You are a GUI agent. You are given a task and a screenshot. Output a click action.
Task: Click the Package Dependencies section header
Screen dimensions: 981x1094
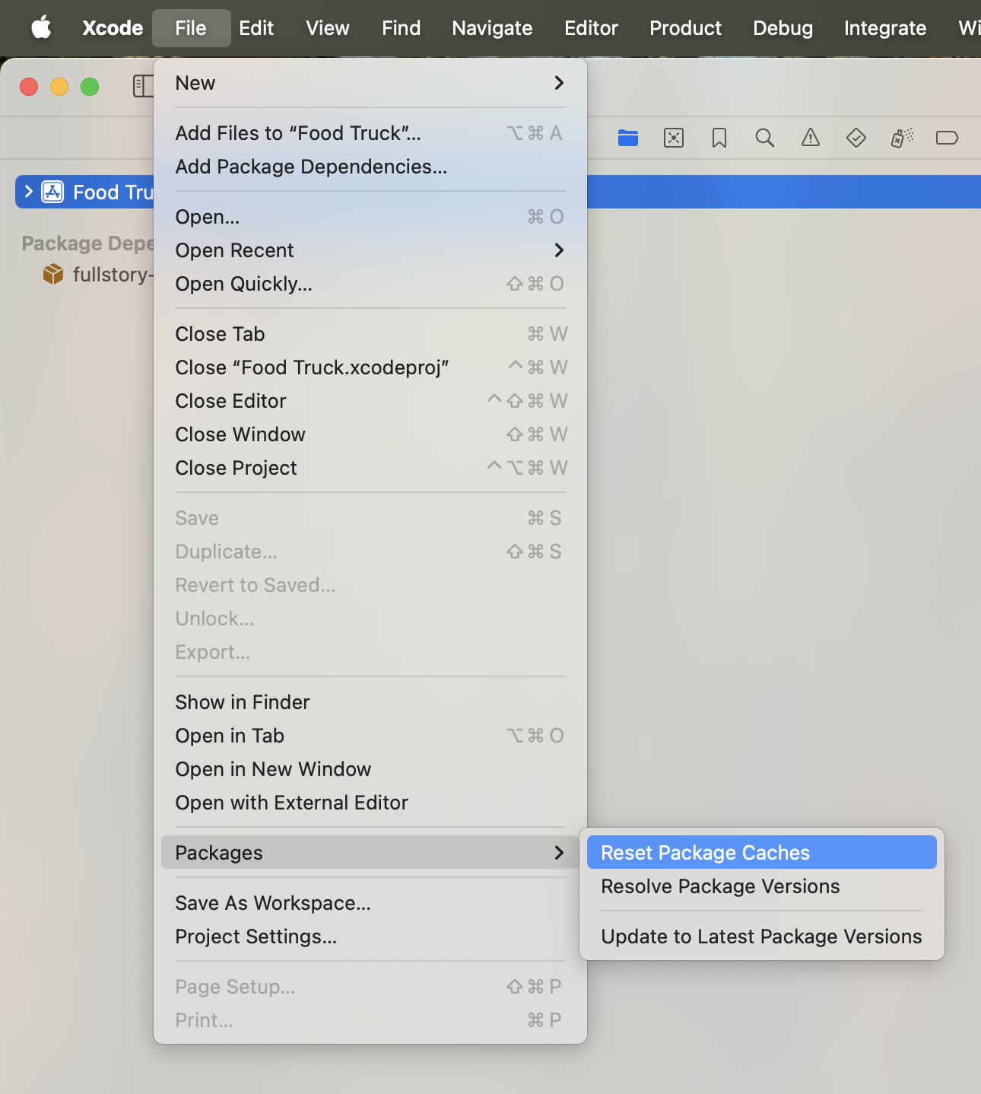pos(87,243)
